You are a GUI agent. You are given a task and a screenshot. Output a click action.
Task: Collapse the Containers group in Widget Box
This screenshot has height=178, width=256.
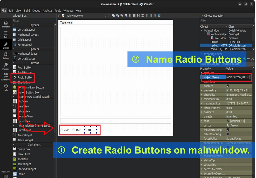[14, 145]
